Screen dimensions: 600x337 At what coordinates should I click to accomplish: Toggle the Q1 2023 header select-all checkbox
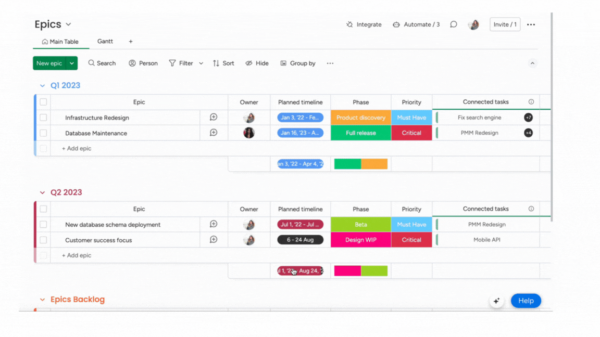tap(43, 102)
